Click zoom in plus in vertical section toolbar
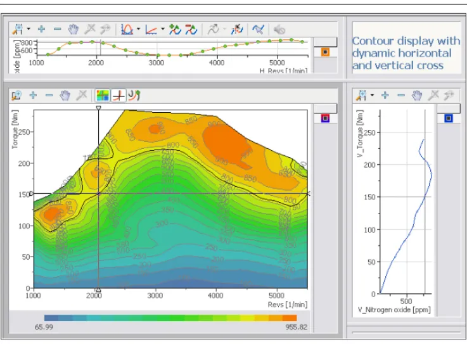 [385, 95]
